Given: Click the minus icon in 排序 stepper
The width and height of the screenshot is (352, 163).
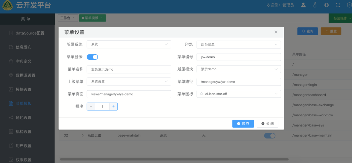Looking at the screenshot, I should pos(91,106).
